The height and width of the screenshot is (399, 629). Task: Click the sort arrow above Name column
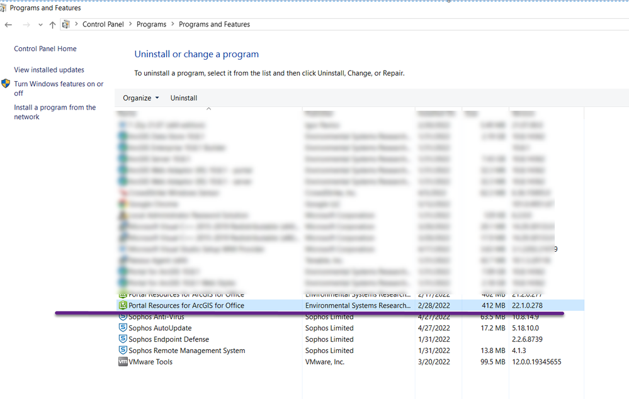tap(208, 109)
